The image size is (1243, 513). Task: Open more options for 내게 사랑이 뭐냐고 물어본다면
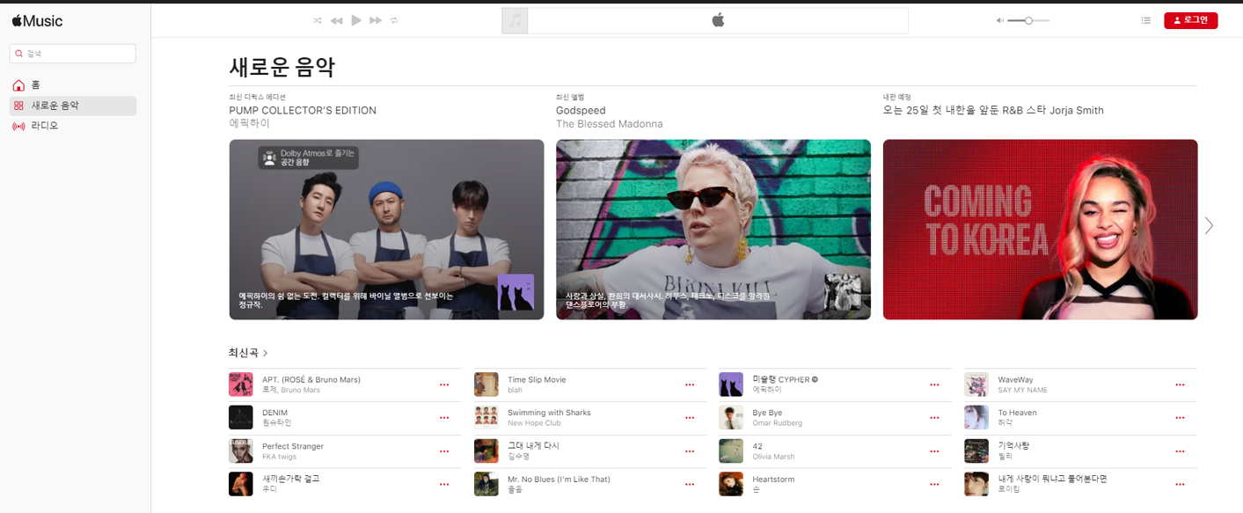(x=1180, y=485)
